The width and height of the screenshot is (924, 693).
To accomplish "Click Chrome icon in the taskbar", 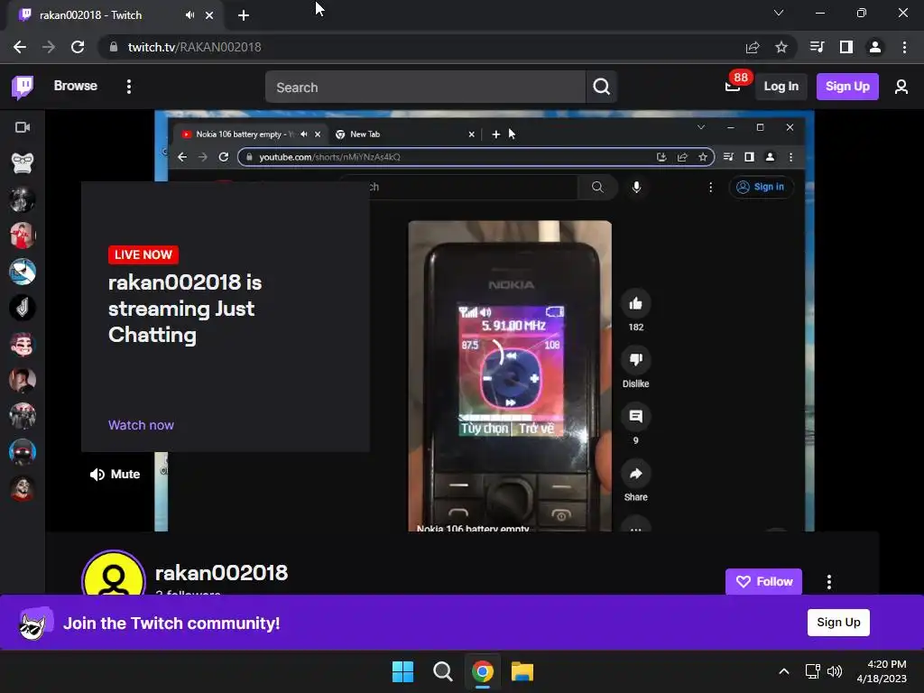I will coord(482,671).
